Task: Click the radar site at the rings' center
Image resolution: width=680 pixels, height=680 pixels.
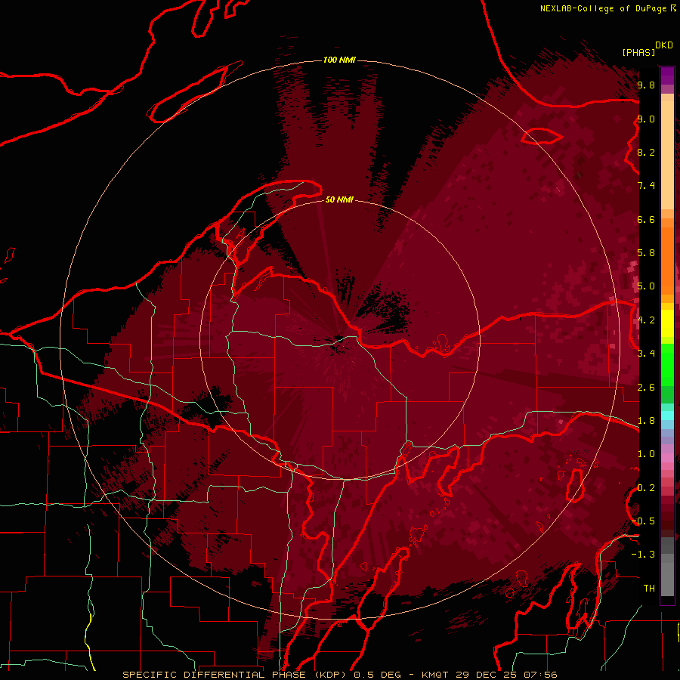Action: click(x=339, y=339)
